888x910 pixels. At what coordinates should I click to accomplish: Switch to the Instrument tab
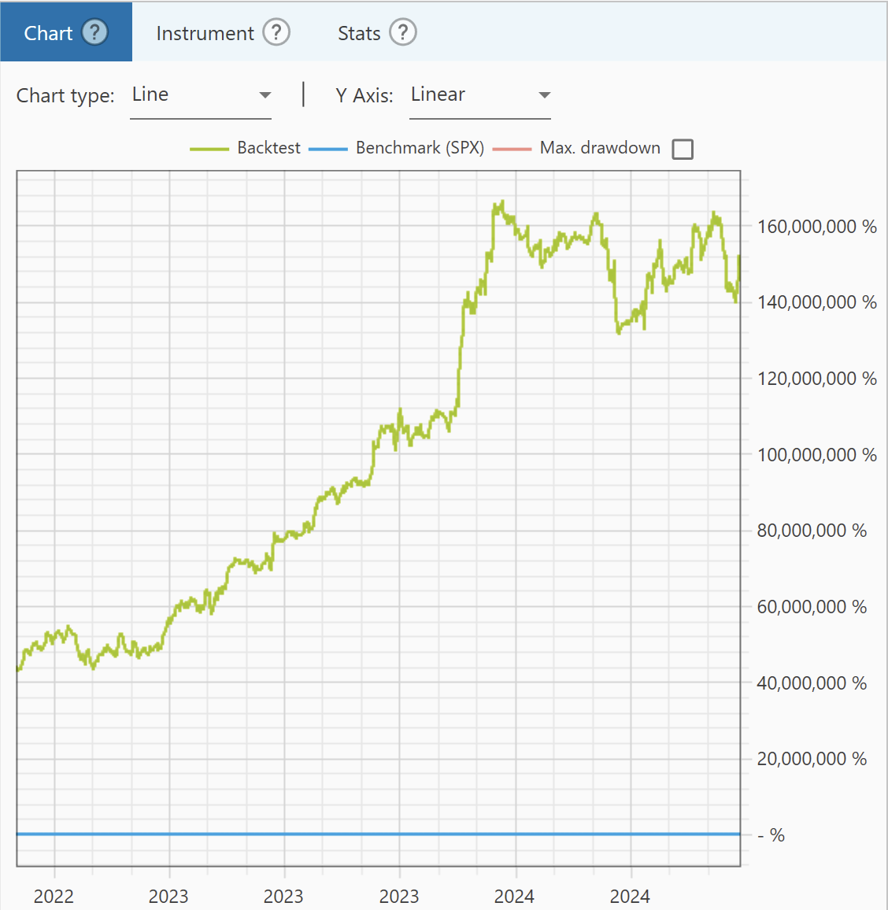pos(205,33)
